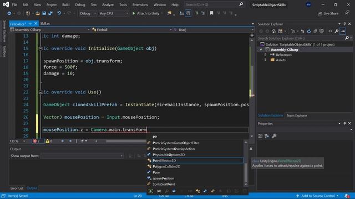Click the Save All toolbar icon
The image size is (355, 199).
pos(50,13)
